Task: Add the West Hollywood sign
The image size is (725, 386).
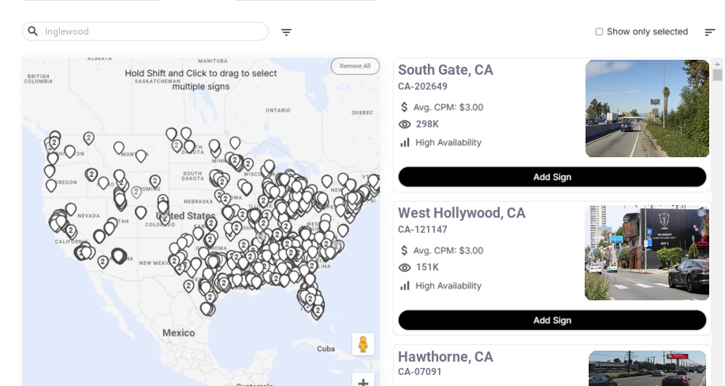Action: (552, 320)
